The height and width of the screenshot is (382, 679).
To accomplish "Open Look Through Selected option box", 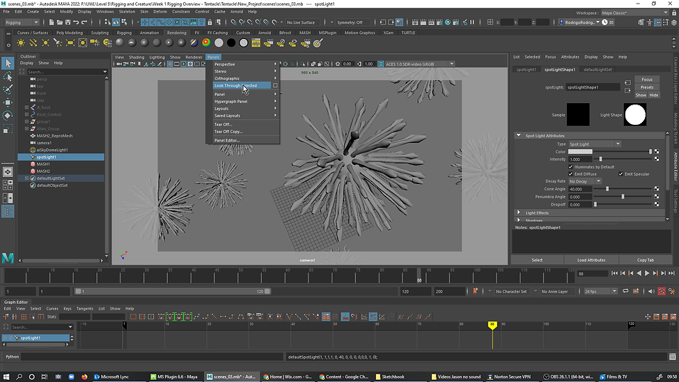I will tap(275, 86).
